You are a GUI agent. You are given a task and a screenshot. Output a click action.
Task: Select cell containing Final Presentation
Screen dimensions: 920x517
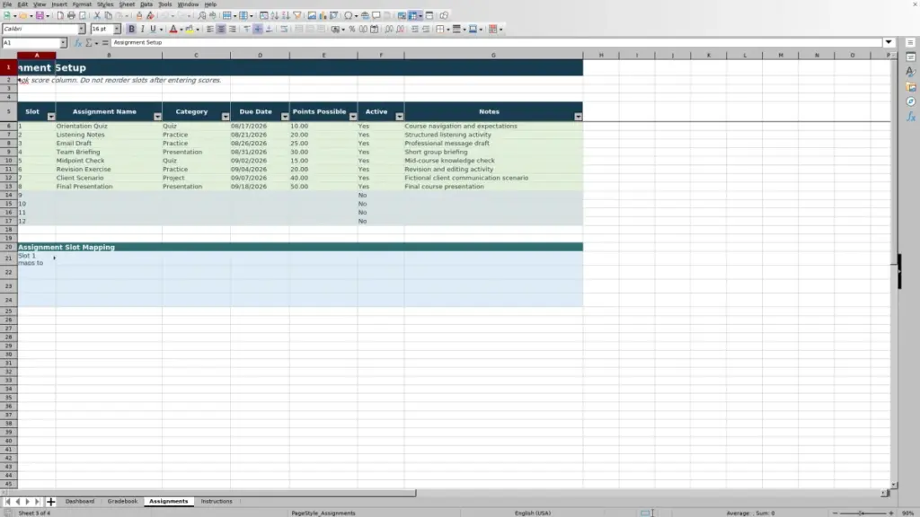pos(109,187)
